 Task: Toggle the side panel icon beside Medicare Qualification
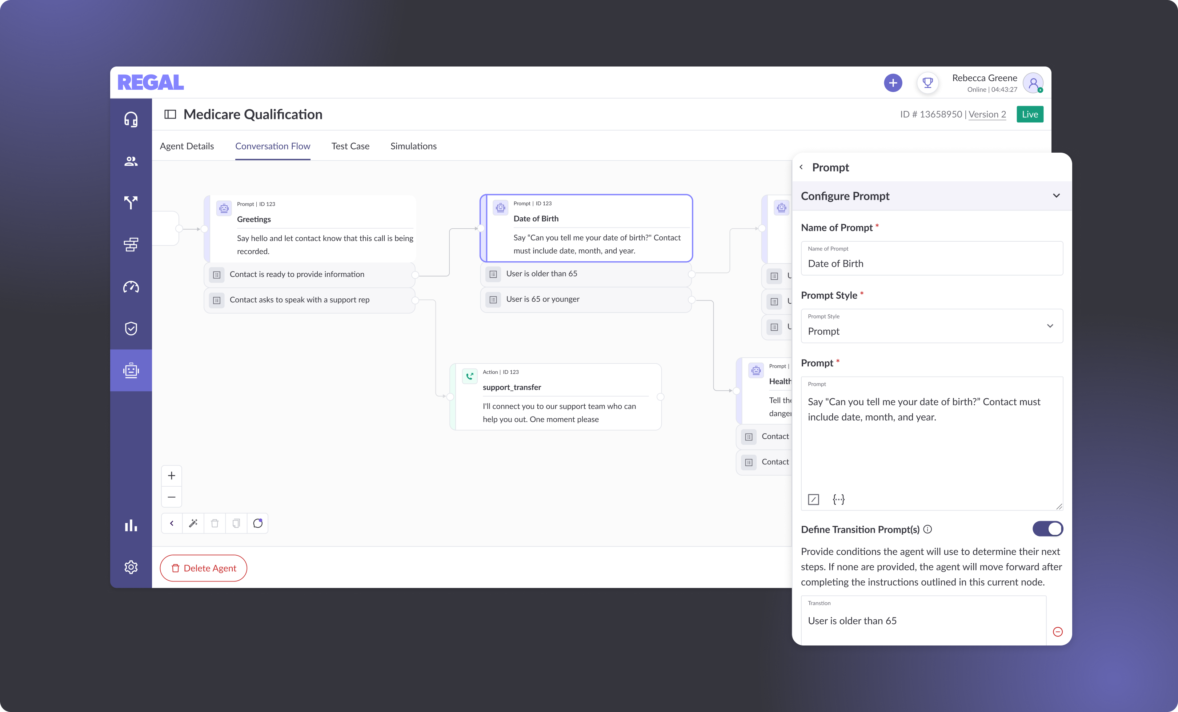[170, 114]
